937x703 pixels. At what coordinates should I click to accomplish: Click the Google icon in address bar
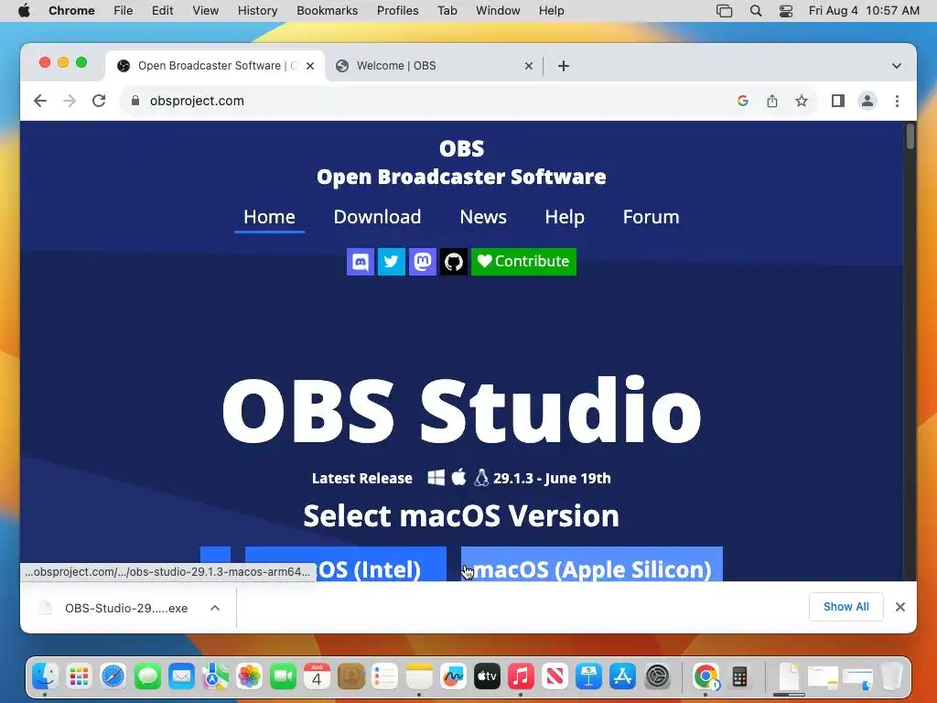coord(743,101)
